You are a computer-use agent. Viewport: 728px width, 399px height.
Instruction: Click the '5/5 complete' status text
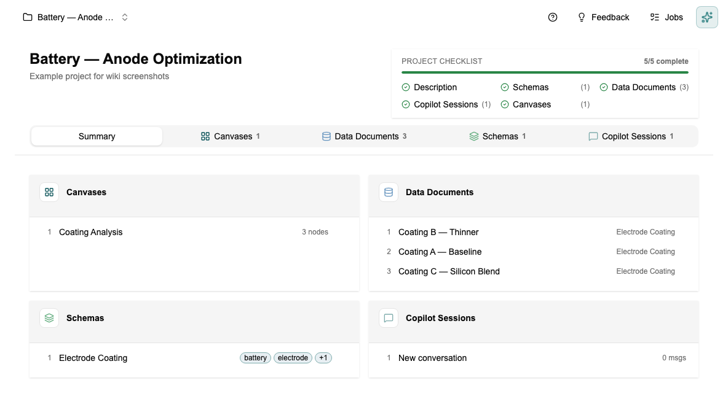point(666,61)
